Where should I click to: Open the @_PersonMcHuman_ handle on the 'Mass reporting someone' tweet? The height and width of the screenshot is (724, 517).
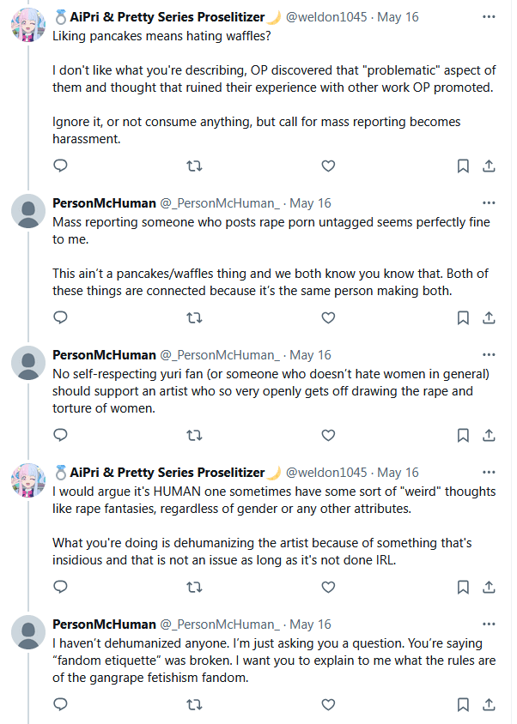coord(220,203)
